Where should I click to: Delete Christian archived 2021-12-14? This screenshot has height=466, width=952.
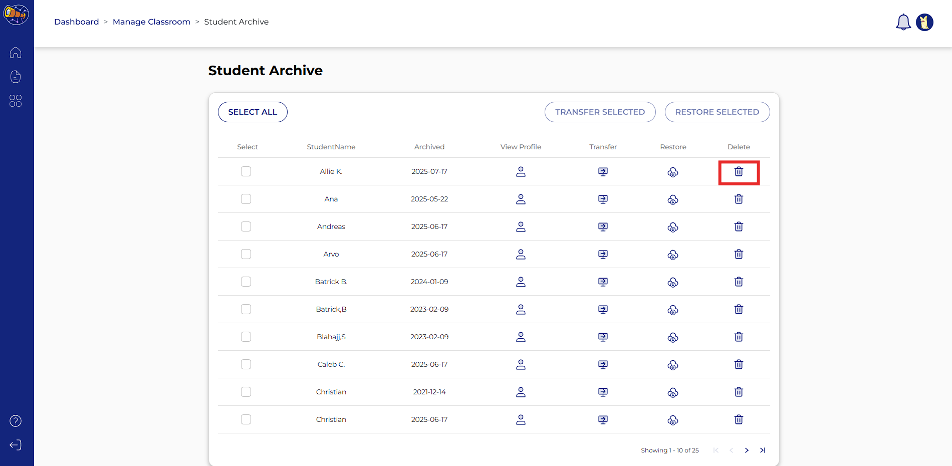tap(739, 392)
